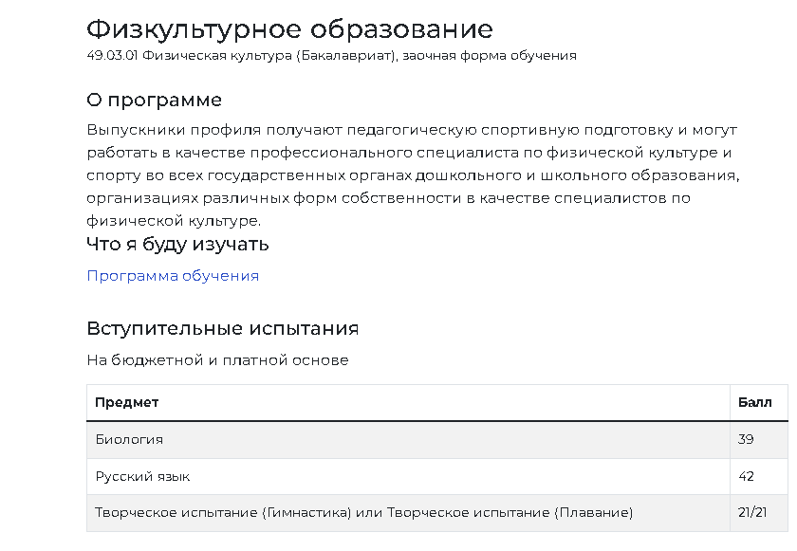Click the О программе heading
Screen dimensions: 797x551
(x=154, y=100)
